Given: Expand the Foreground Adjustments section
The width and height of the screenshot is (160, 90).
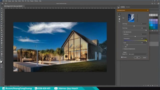Looking at the screenshot, I should coord(123,49).
